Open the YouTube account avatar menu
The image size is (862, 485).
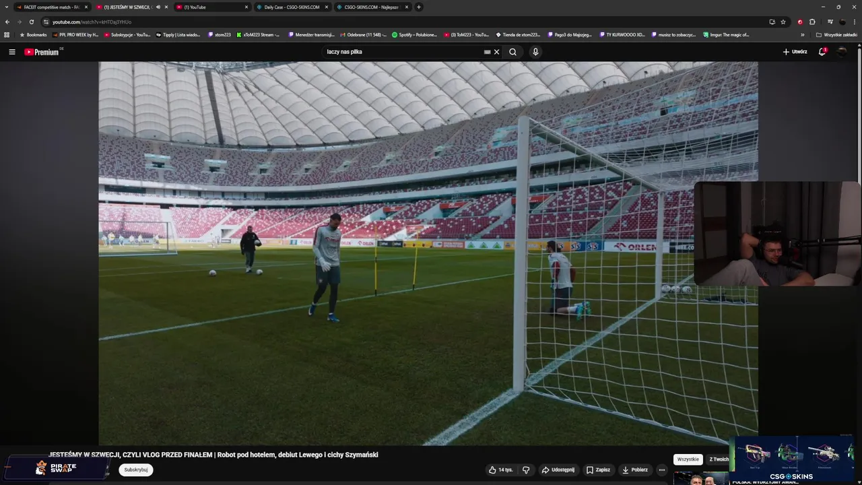coord(842,52)
